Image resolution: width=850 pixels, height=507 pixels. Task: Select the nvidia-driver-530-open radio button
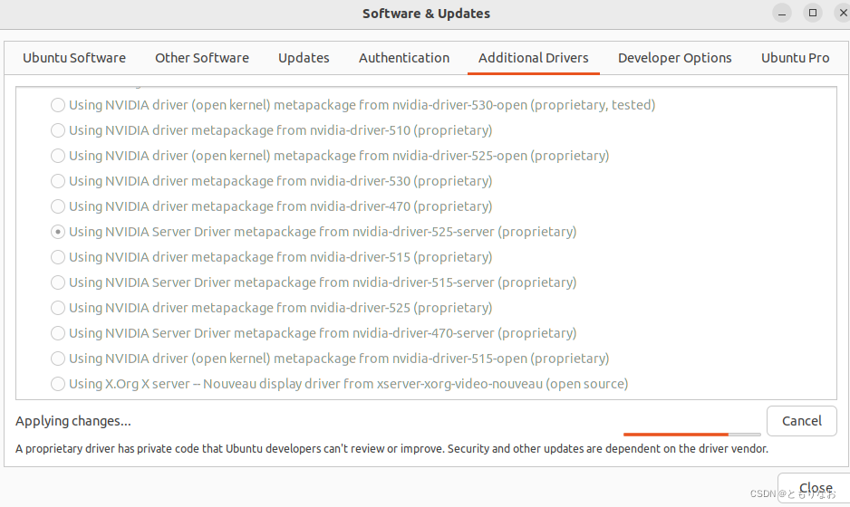(58, 105)
